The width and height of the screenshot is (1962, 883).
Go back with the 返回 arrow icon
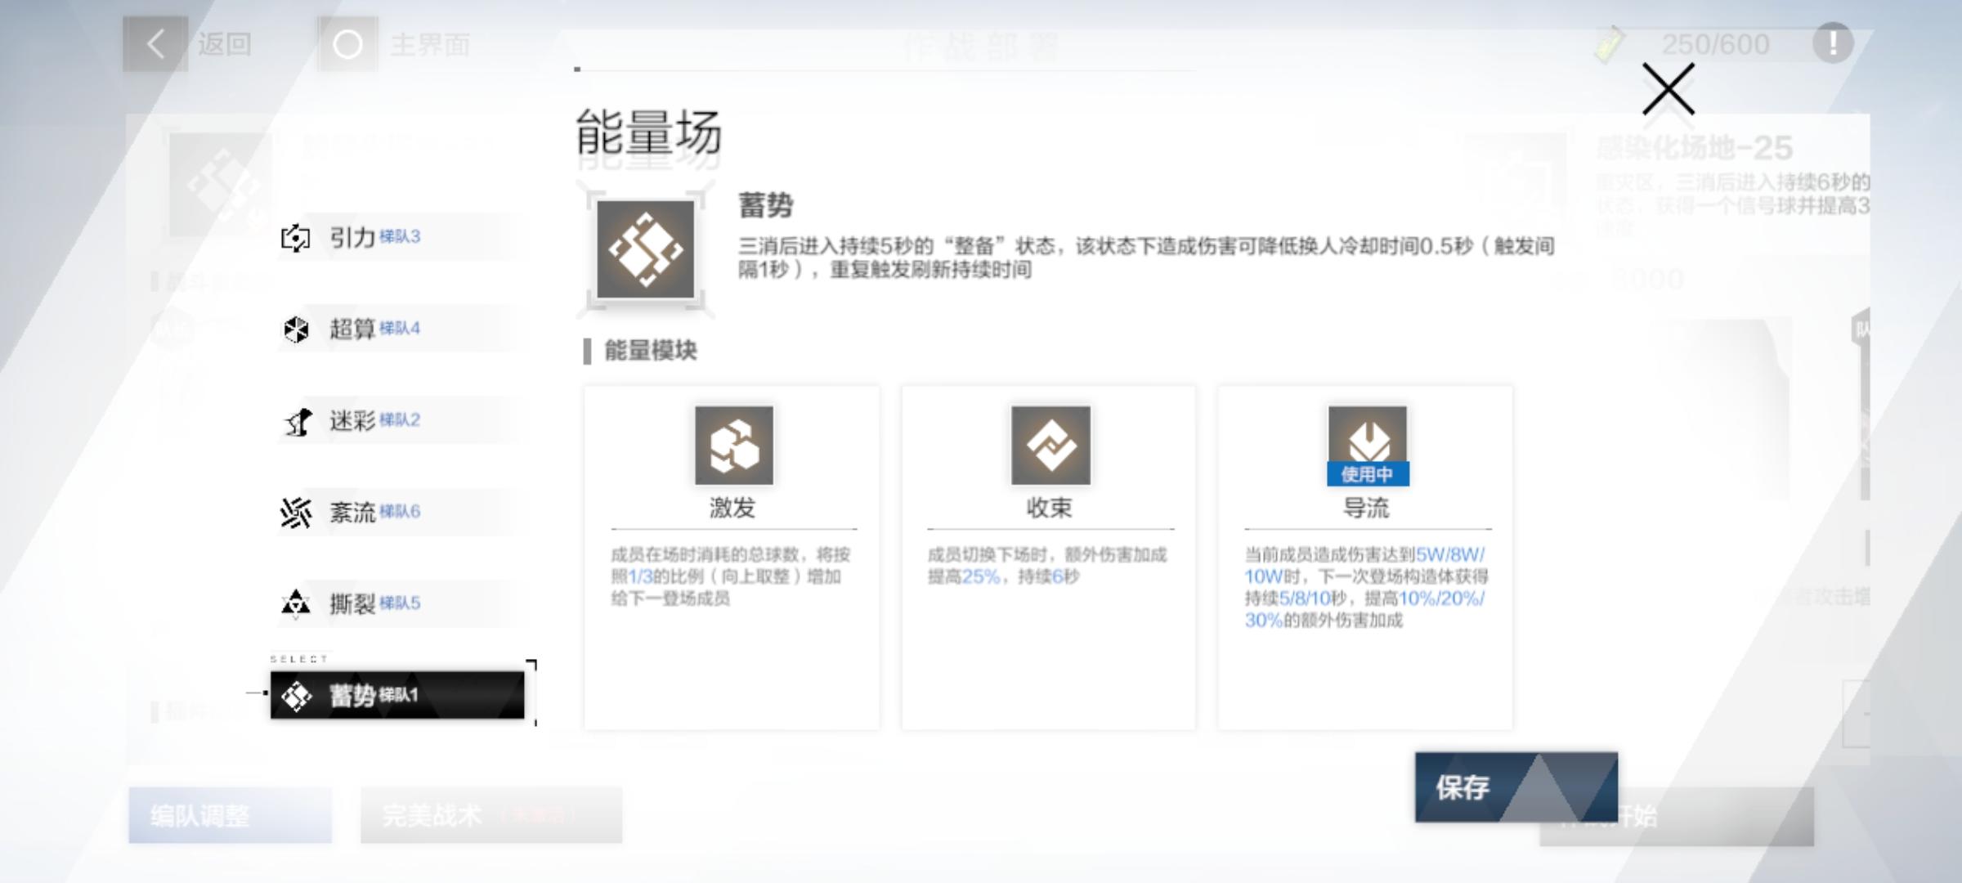pos(155,44)
